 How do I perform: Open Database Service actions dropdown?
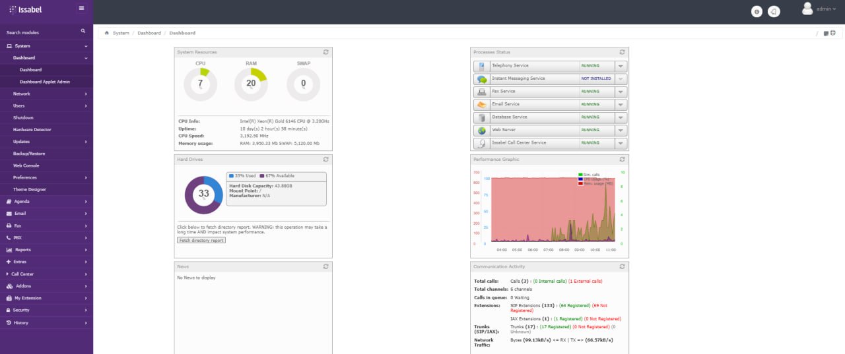621,117
